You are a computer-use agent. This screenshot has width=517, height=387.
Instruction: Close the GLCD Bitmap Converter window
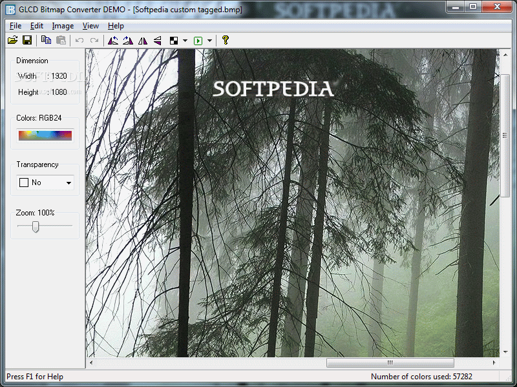[498, 6]
